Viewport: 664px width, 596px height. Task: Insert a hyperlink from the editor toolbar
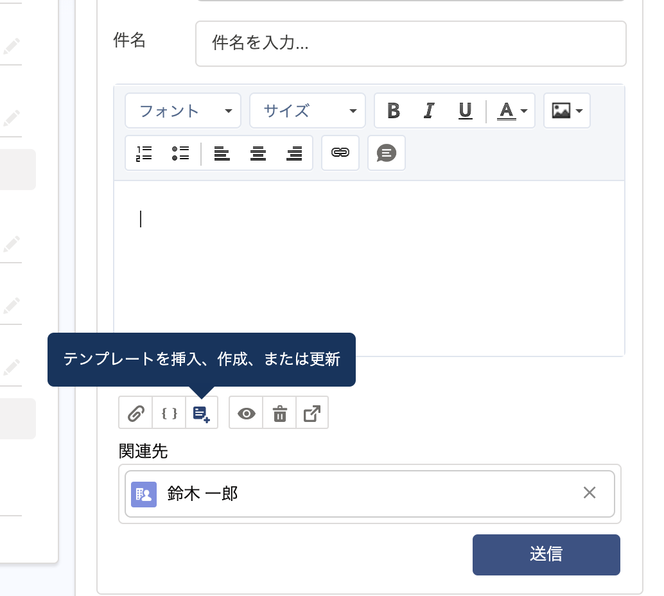(x=340, y=153)
